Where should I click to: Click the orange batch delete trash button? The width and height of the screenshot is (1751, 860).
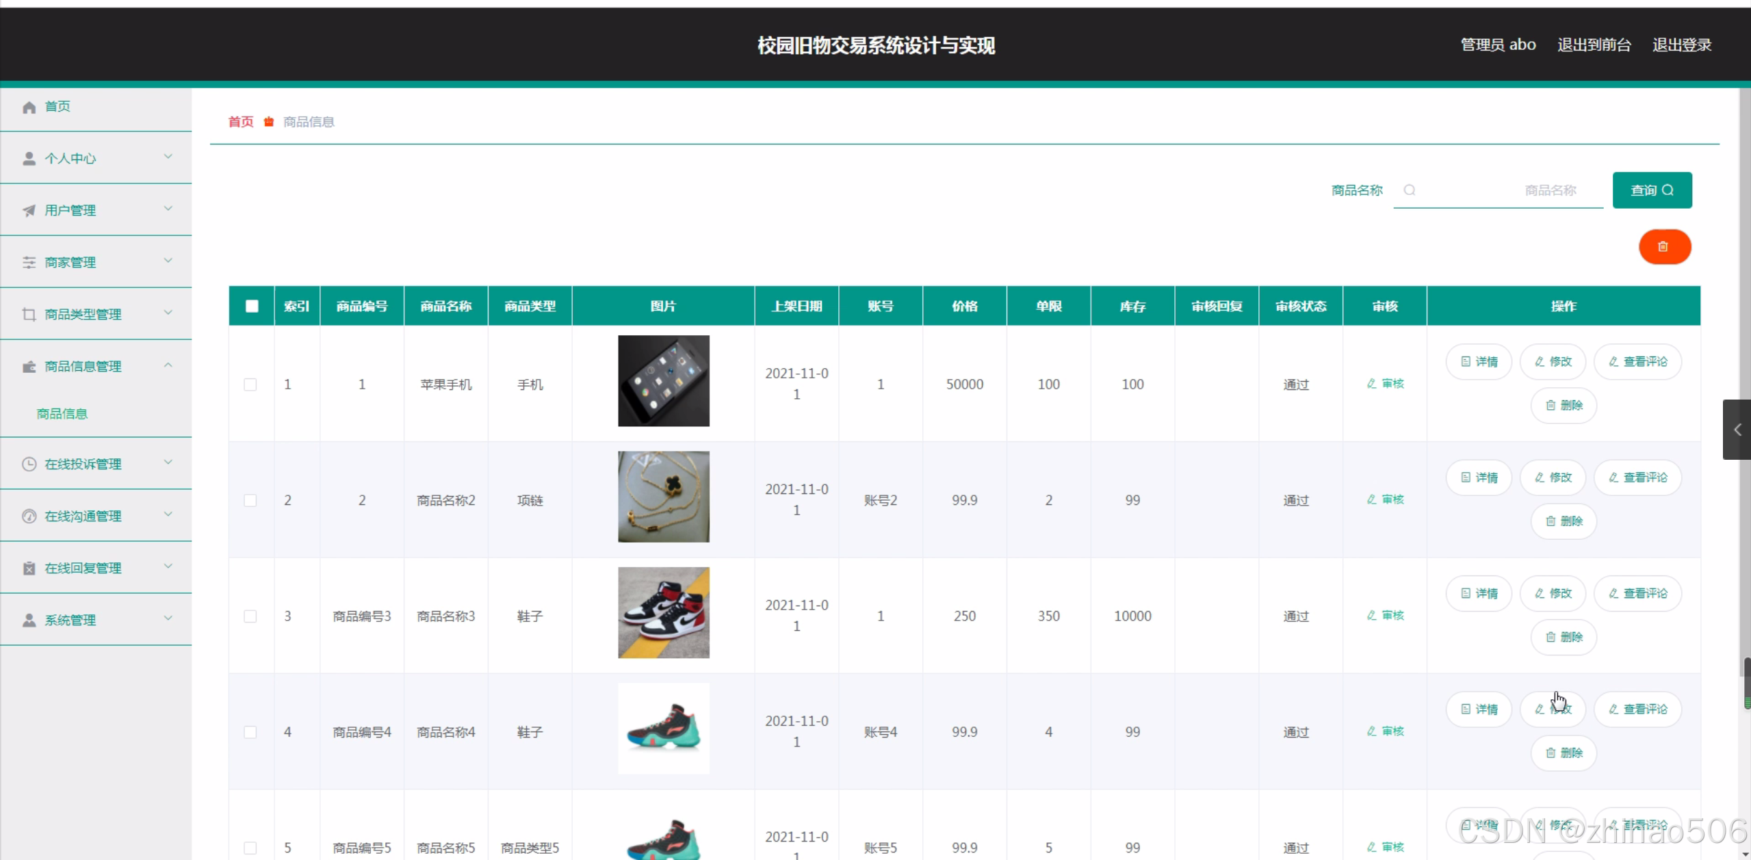point(1663,247)
